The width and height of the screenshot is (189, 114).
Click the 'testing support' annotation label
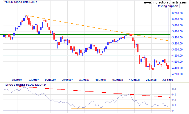point(168,6)
